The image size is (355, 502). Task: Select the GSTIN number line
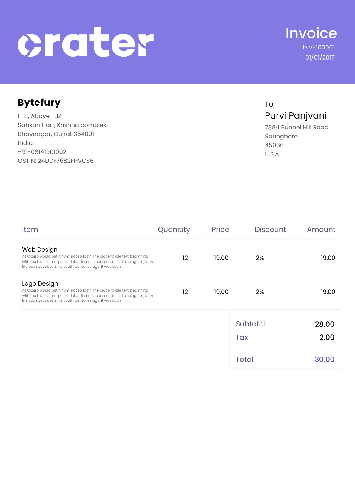coord(56,161)
